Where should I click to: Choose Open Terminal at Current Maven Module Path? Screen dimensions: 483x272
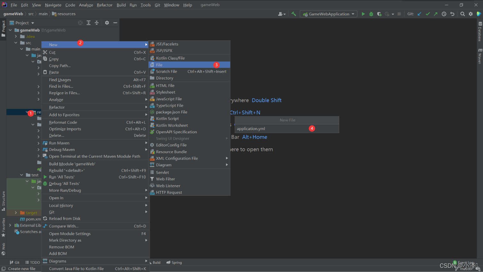coord(95,156)
